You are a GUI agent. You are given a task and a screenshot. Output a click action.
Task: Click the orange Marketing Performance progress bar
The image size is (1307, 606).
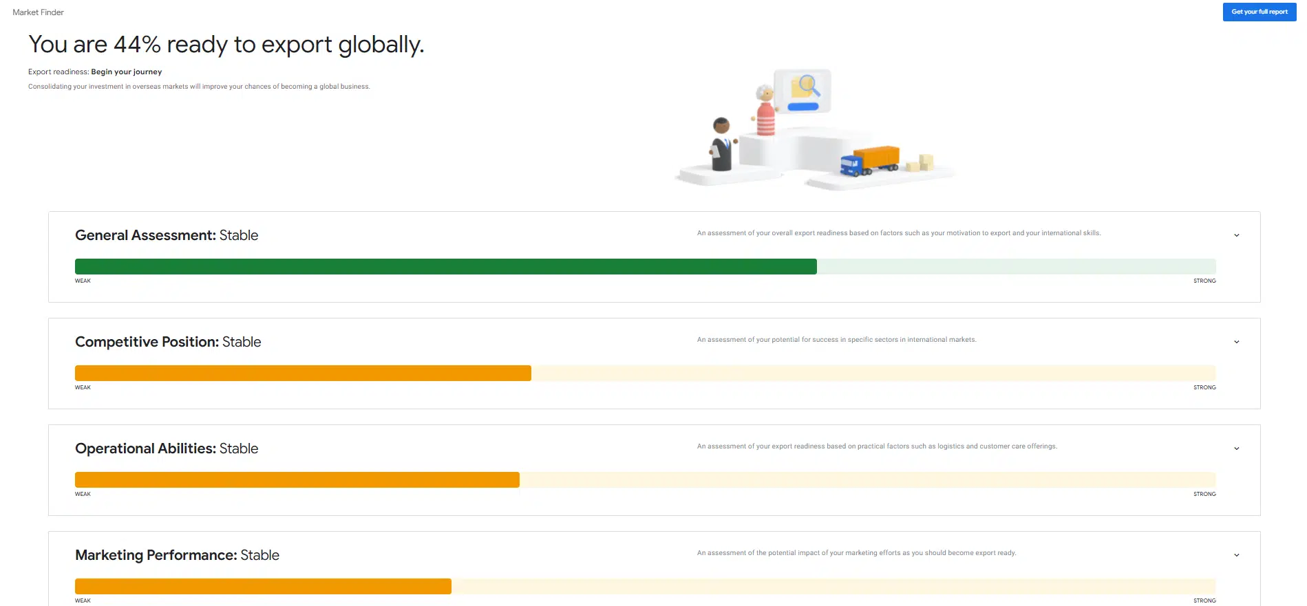[263, 587]
